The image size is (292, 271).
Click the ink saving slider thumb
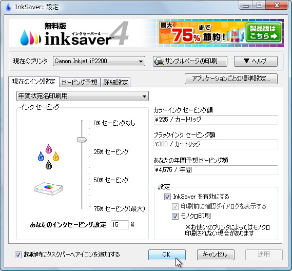[x=82, y=140]
